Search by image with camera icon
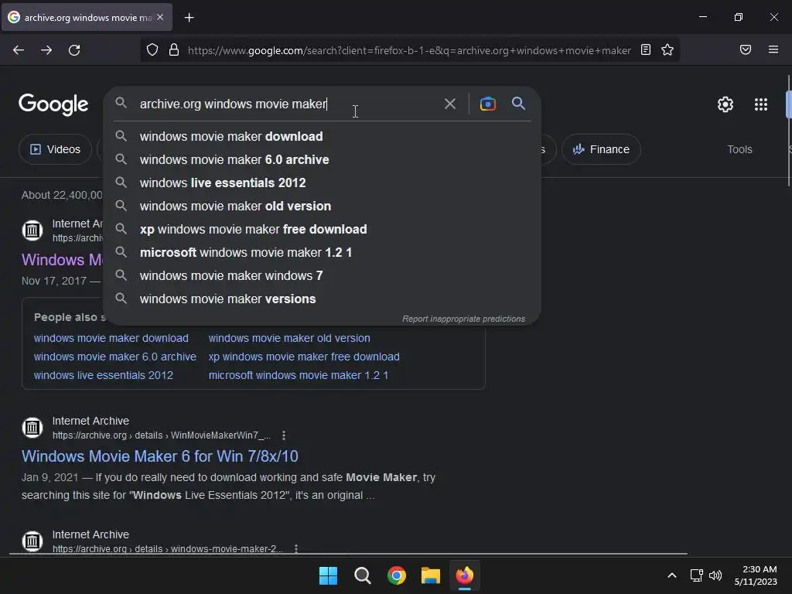The image size is (792, 594). (487, 104)
